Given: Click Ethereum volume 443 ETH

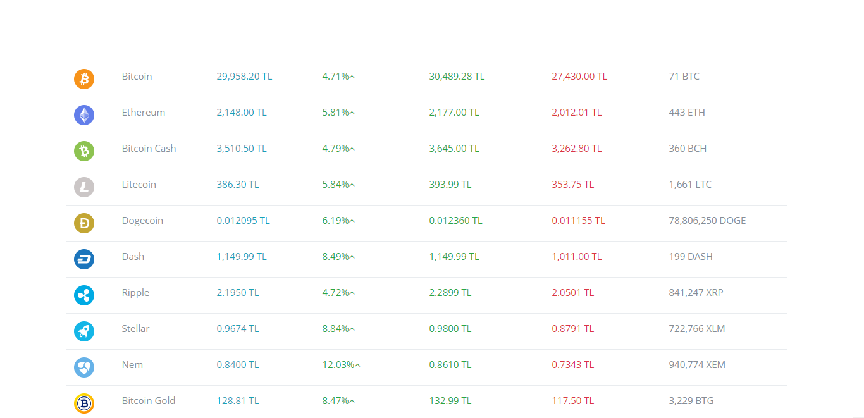Looking at the screenshot, I should 687,113.
